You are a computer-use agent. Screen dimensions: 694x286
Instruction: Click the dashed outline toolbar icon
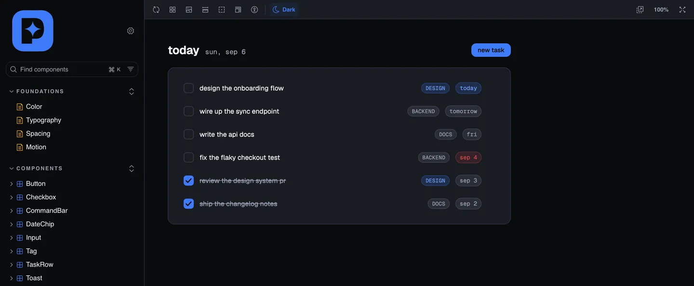tap(222, 10)
